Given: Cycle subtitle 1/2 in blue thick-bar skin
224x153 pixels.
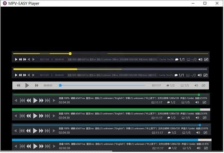Looking at the screenshot, I should click(172, 148).
